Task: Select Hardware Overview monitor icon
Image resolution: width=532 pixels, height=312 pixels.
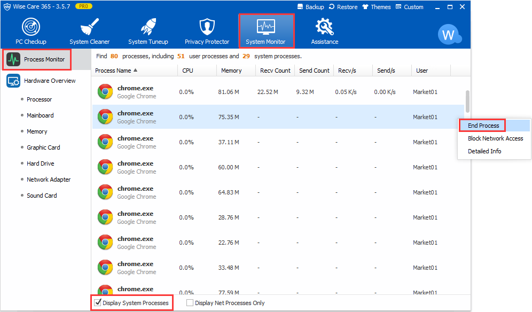Action: [13, 81]
